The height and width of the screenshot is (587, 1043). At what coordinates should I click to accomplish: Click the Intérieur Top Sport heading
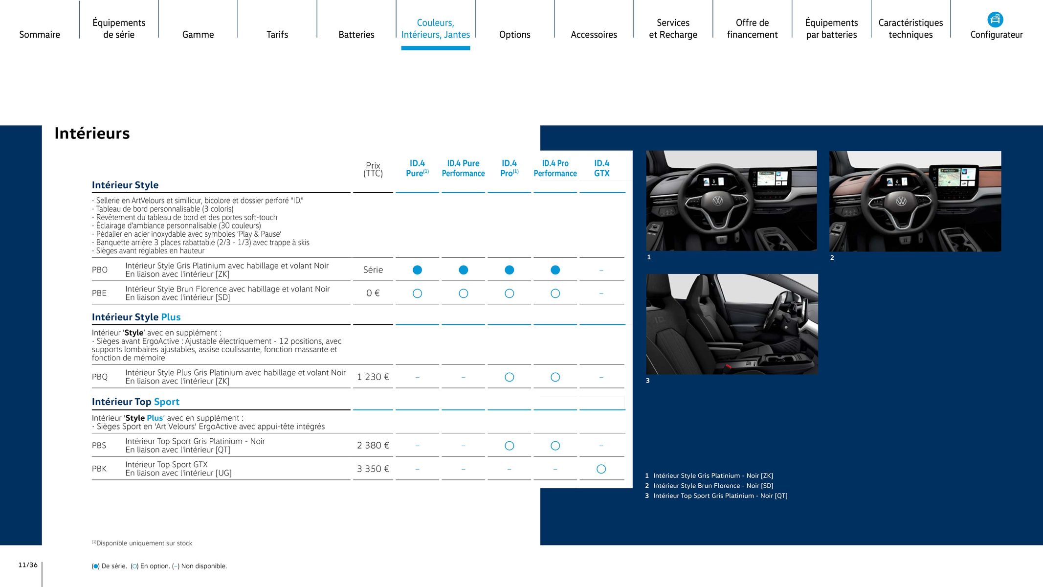pyautogui.click(x=136, y=402)
